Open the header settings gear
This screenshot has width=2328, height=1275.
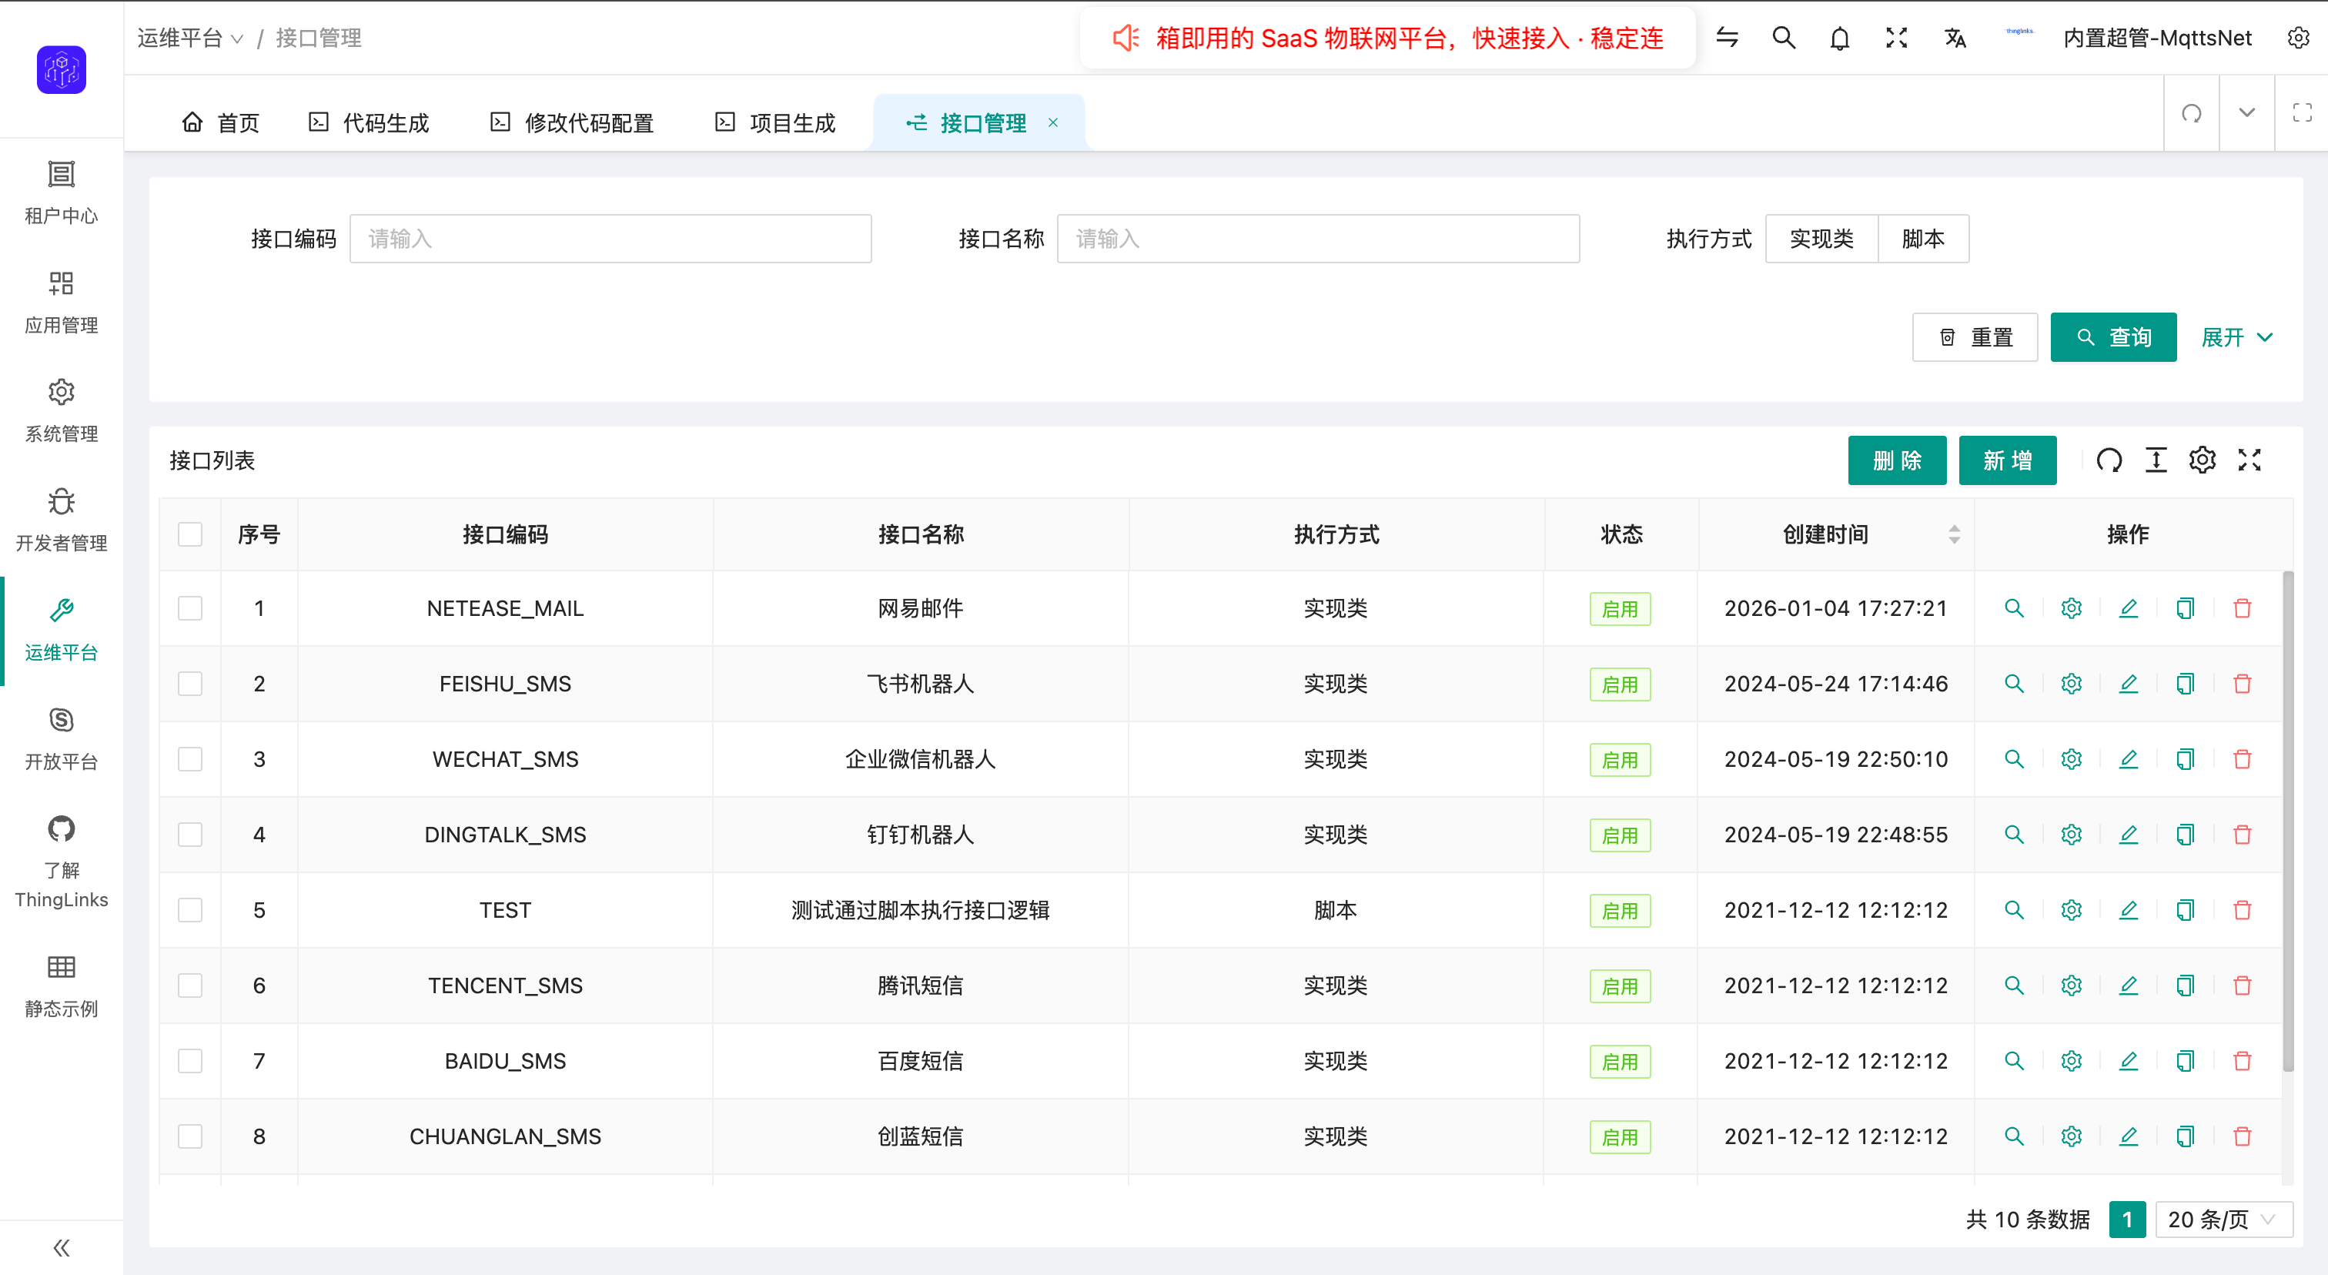pyautogui.click(x=2298, y=38)
